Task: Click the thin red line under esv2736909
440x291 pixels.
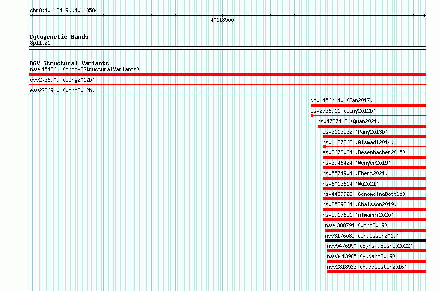Action: pos(227,84)
